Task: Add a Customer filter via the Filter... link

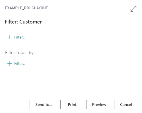Action: [x=20, y=37]
